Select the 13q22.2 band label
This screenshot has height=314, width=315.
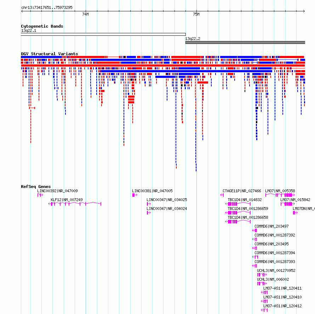[x=193, y=39]
